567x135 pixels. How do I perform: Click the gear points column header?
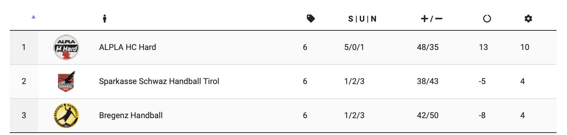528,19
